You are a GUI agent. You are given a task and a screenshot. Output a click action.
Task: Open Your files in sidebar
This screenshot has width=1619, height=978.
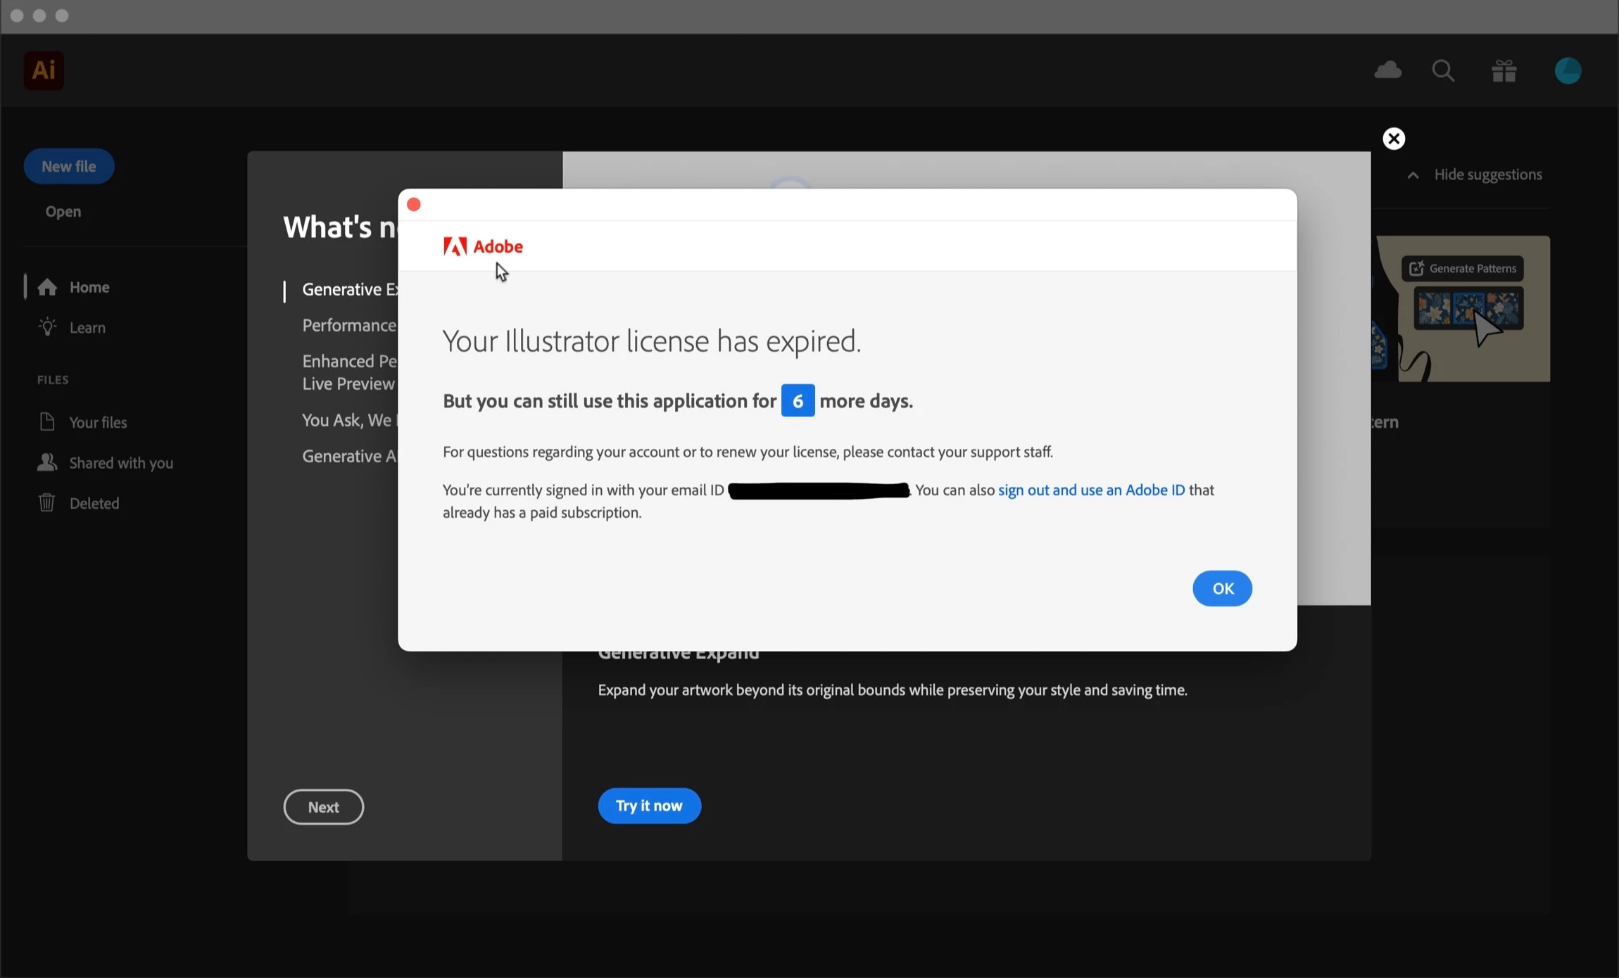[x=98, y=422]
